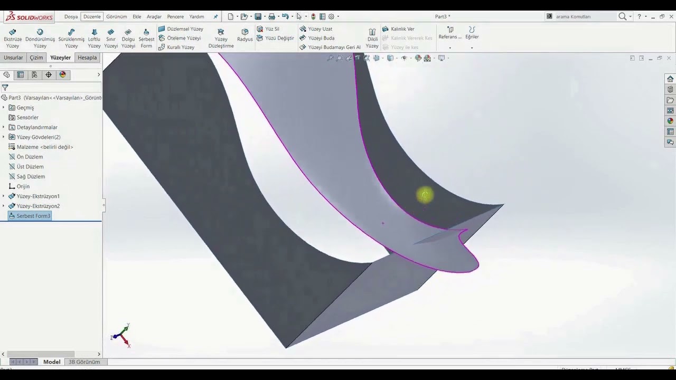Select the Serbest Form tool

pos(146,39)
